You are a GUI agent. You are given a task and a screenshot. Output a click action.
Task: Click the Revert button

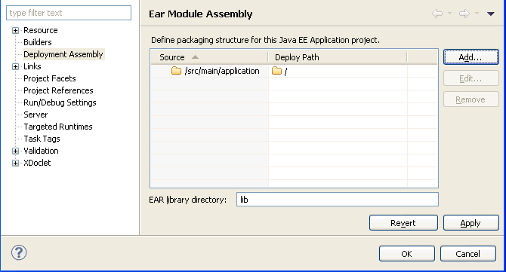(x=403, y=223)
